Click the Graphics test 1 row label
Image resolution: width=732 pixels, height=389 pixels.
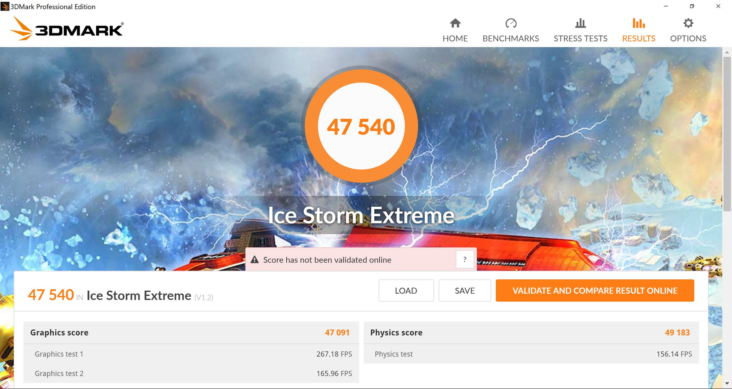click(x=59, y=354)
